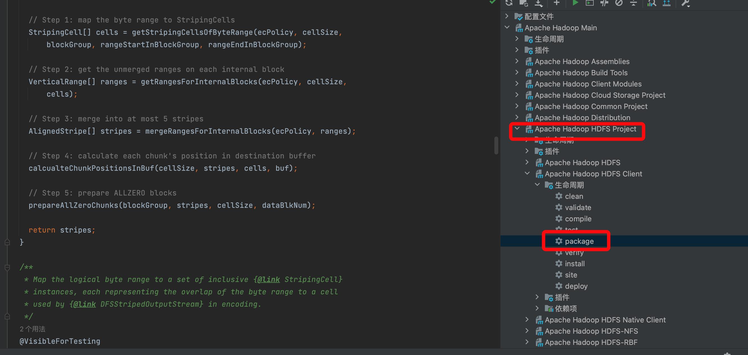Select Apache Hadoop Cloud Storage Project label
Viewport: 748px width, 355px height.
(x=600, y=95)
